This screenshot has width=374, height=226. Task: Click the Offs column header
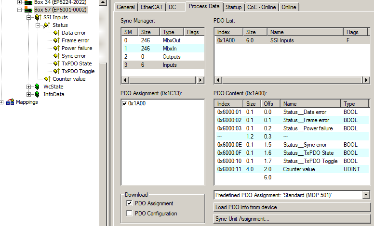(x=270, y=104)
